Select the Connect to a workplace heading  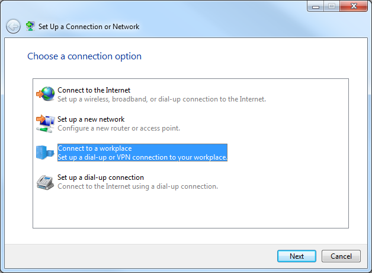pos(95,148)
